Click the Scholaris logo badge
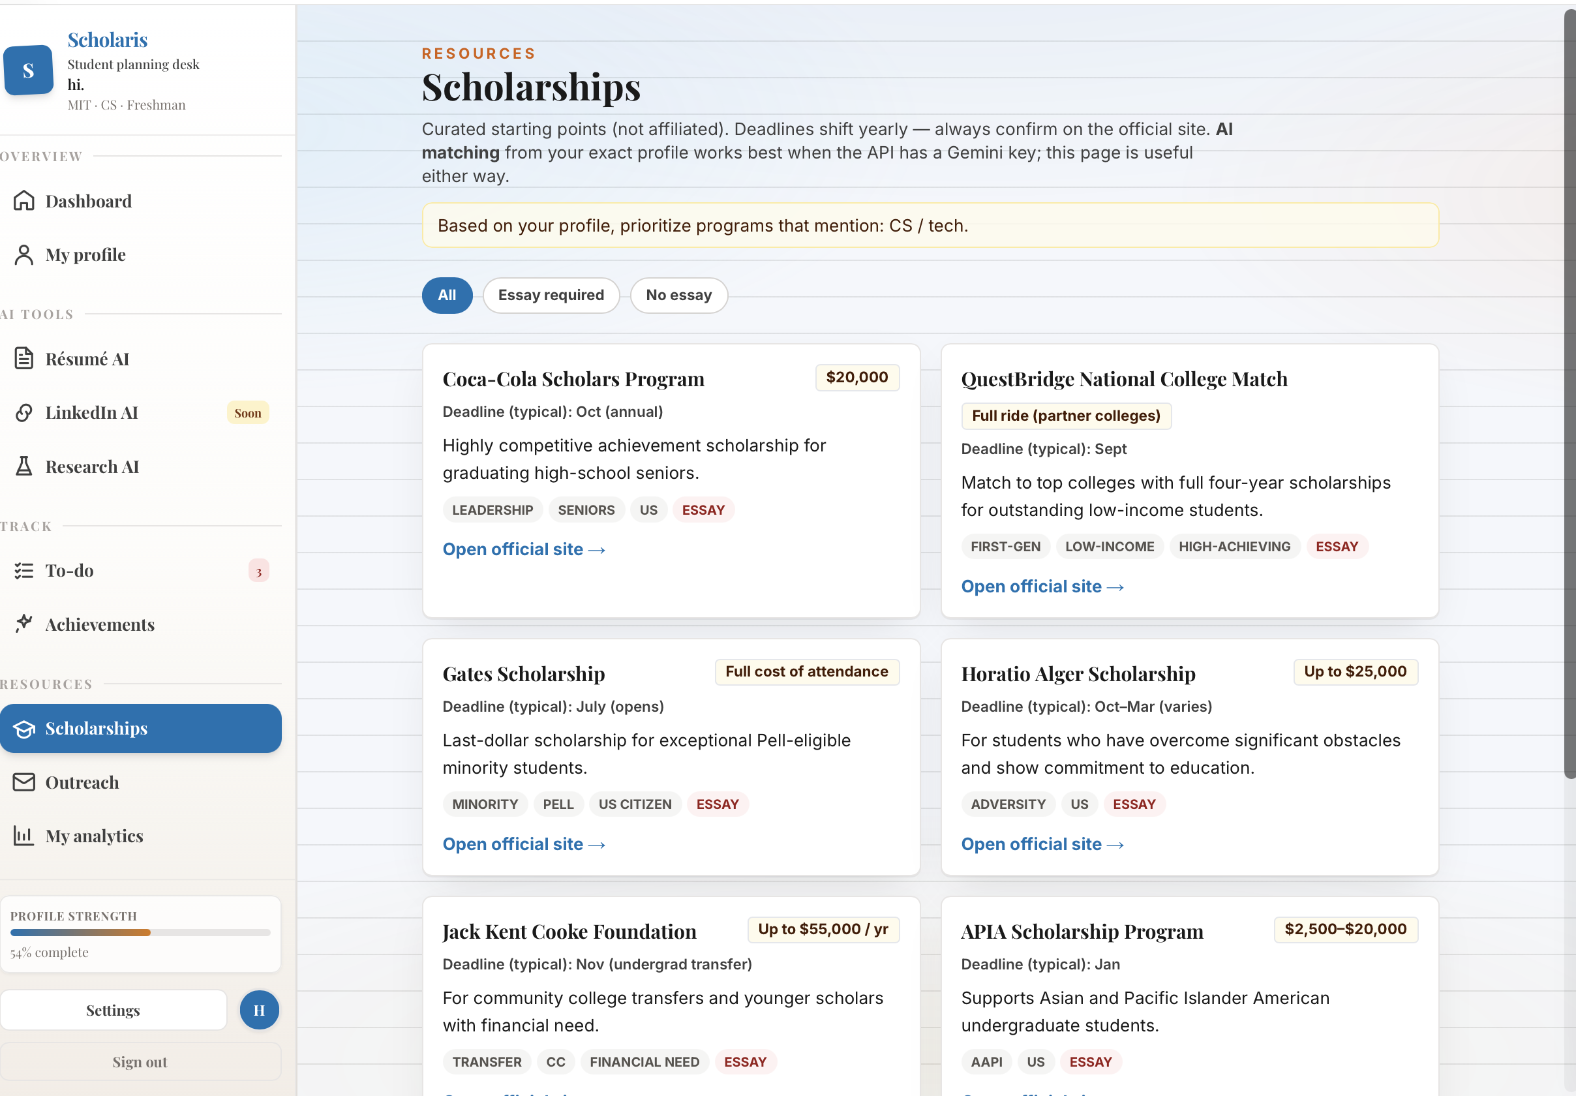 [x=28, y=70]
